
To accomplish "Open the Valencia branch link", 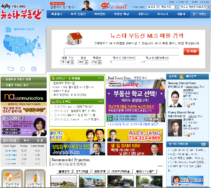I will pyautogui.click(x=192, y=116).
